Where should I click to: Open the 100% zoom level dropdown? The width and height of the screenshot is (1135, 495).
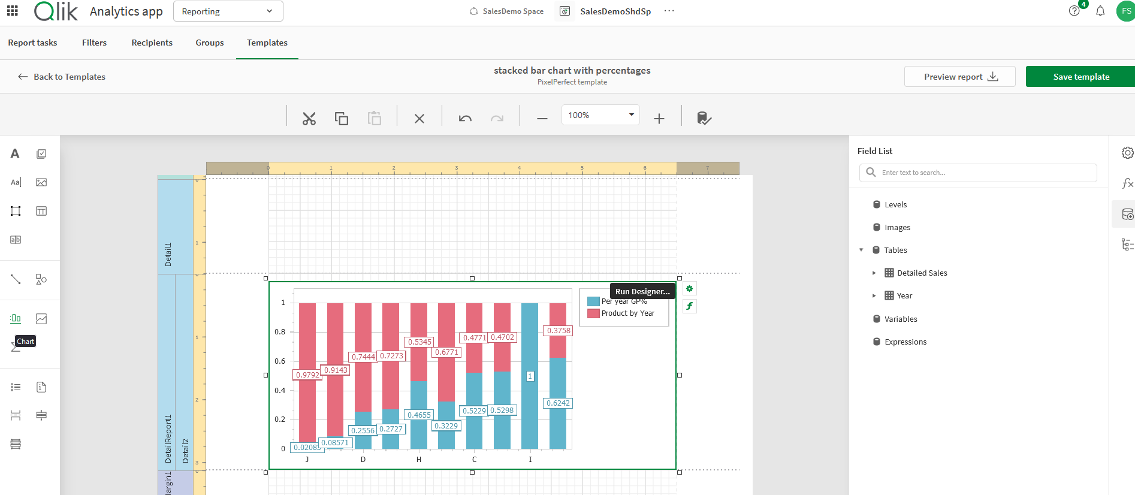(600, 115)
